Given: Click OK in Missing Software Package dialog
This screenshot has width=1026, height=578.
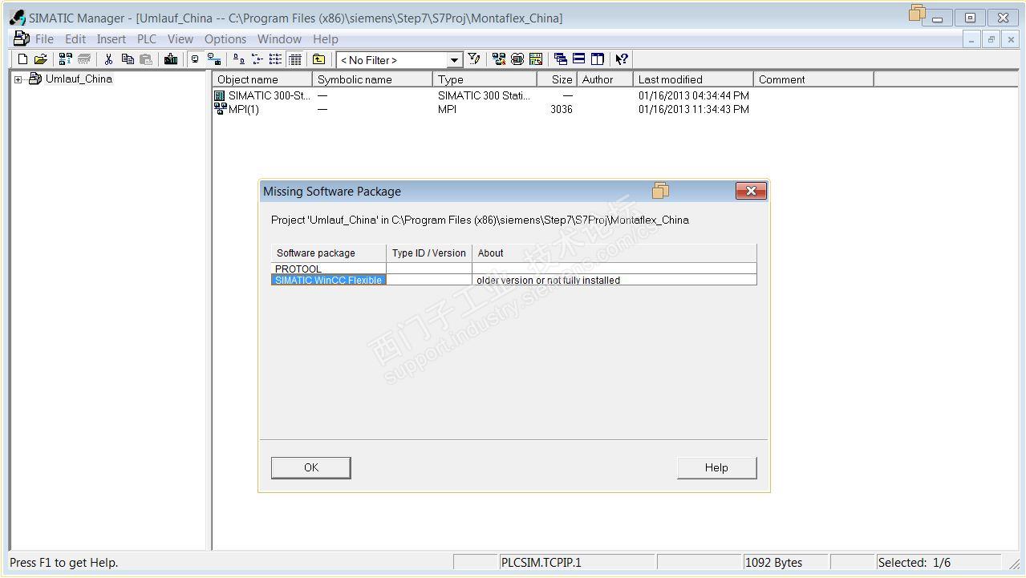Looking at the screenshot, I should pyautogui.click(x=311, y=467).
